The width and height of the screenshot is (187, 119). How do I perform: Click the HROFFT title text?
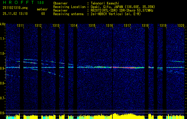click(x=18, y=2)
